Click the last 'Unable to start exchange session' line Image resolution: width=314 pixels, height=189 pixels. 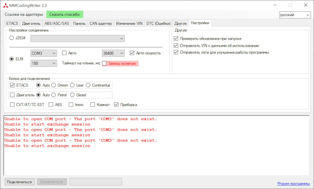(x=47, y=146)
